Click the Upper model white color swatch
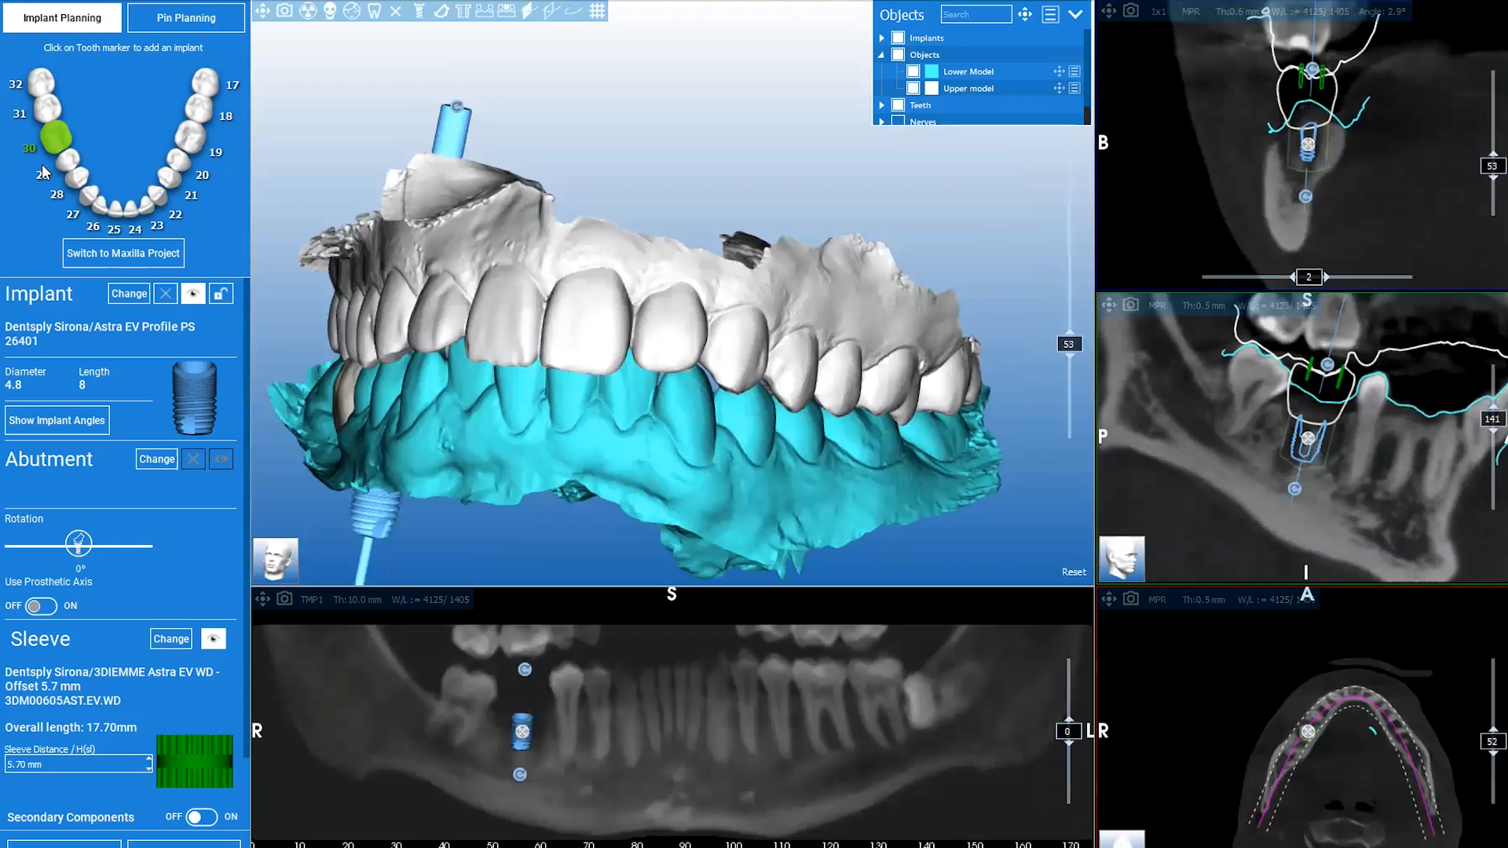This screenshot has height=848, width=1508. click(x=932, y=89)
